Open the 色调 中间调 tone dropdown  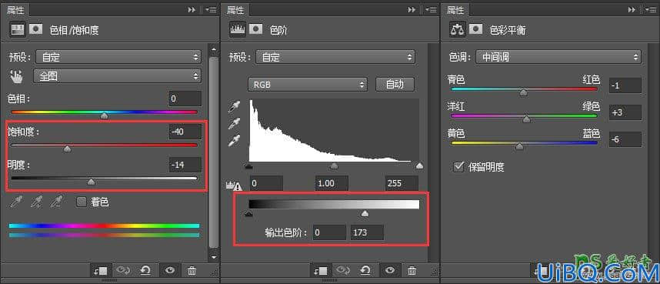[x=558, y=57]
